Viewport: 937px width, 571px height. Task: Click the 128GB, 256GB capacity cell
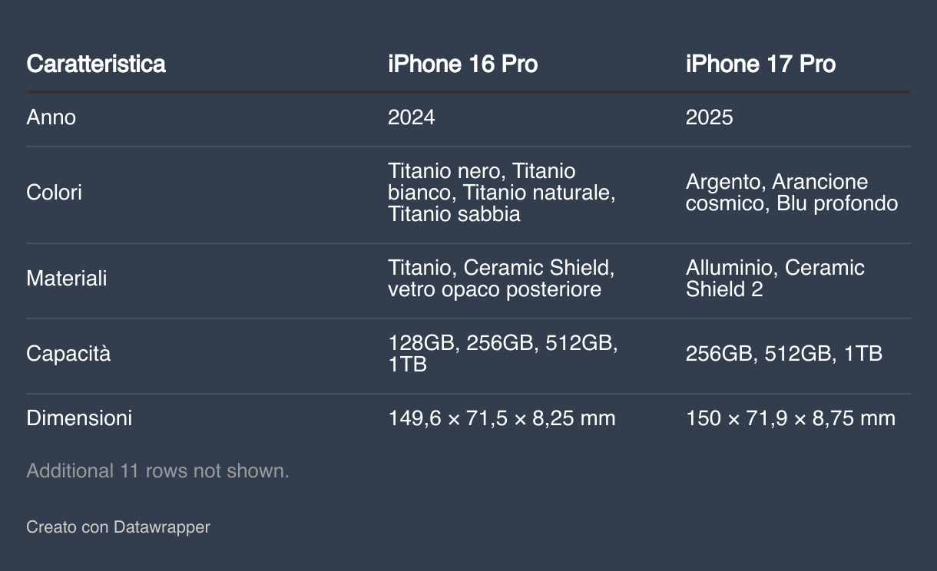point(503,354)
